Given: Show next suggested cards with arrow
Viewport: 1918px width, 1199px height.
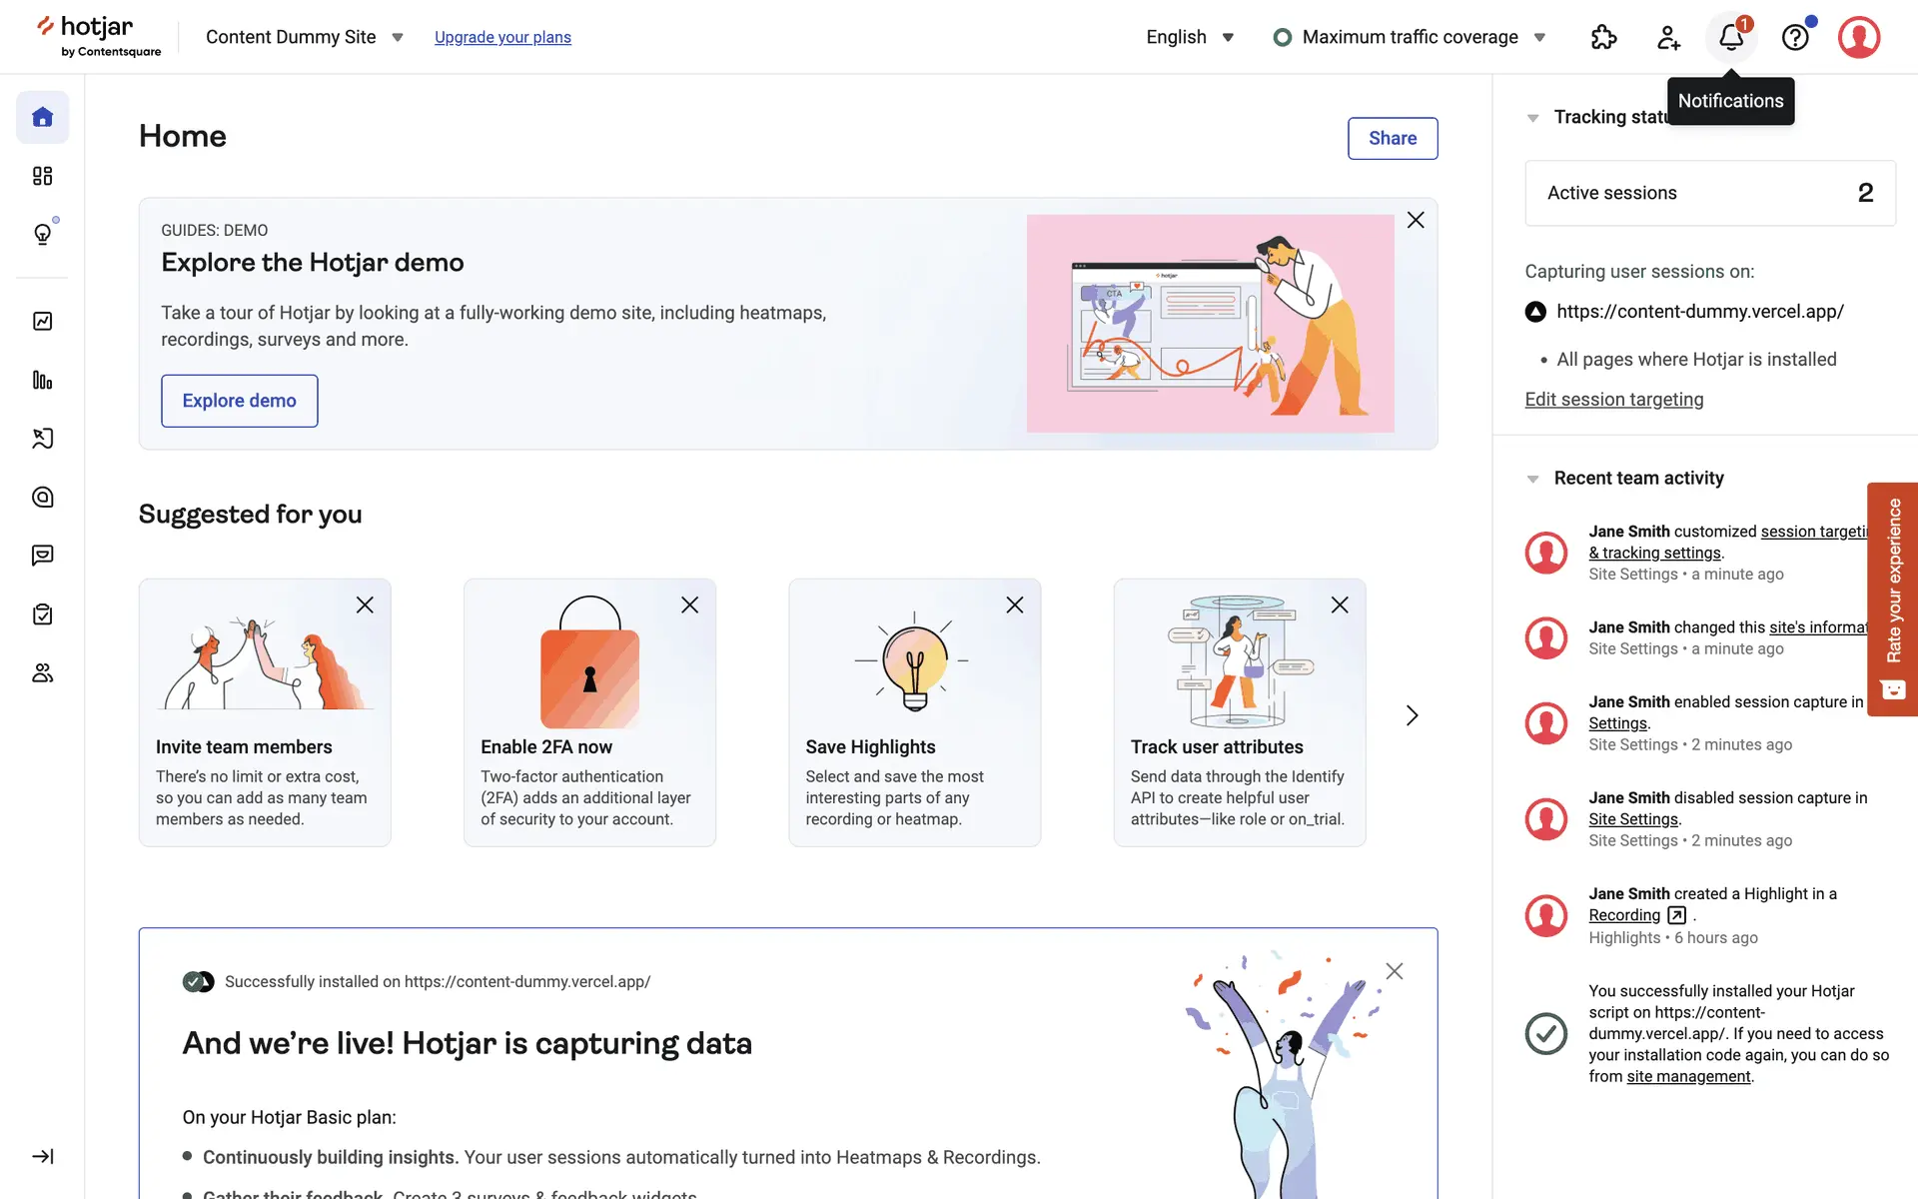Looking at the screenshot, I should 1412,715.
